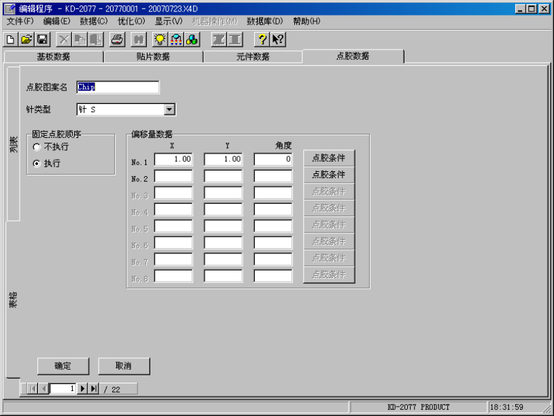The image size is (554, 416).
Task: Click the light bulb toolbar icon
Action: (x=160, y=39)
